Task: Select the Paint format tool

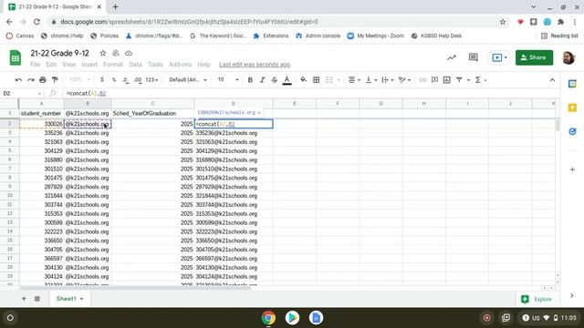Action: (x=55, y=80)
